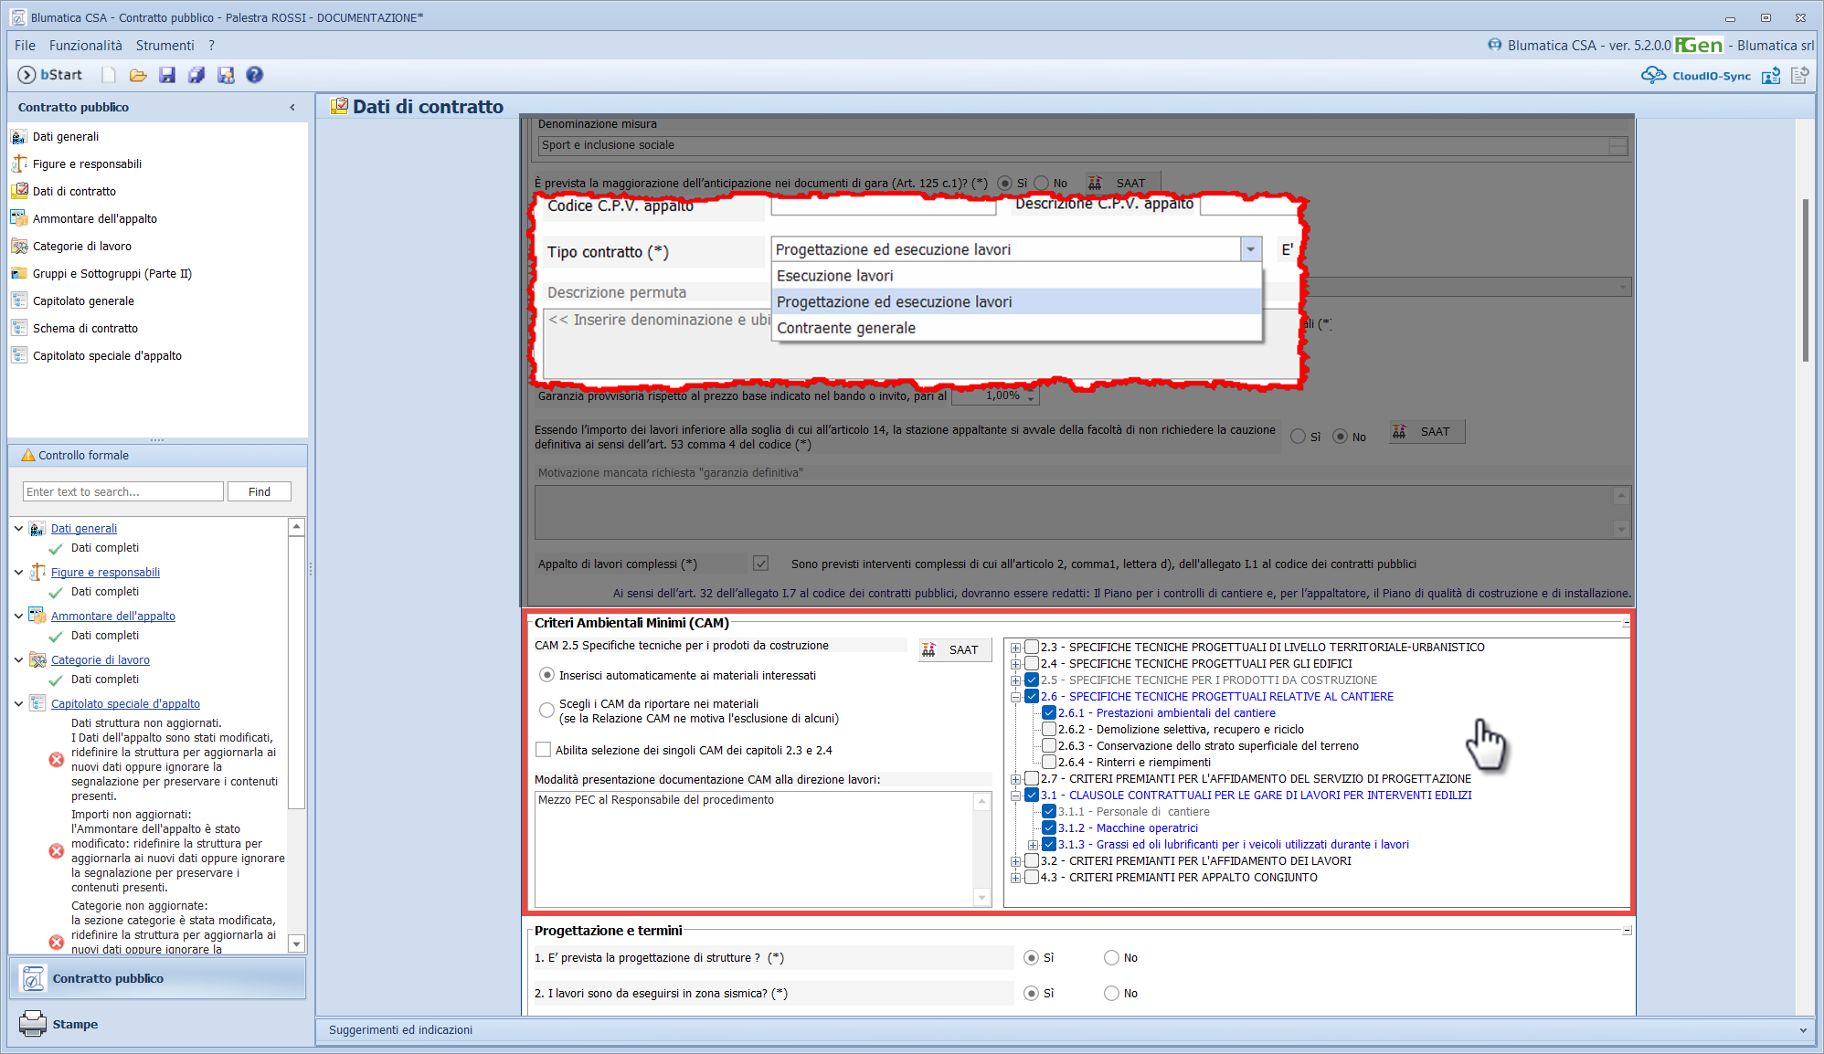Enable 'Abilita selezione dei singoli CAM' checkbox
Image resolution: width=1824 pixels, height=1054 pixels.
[544, 750]
